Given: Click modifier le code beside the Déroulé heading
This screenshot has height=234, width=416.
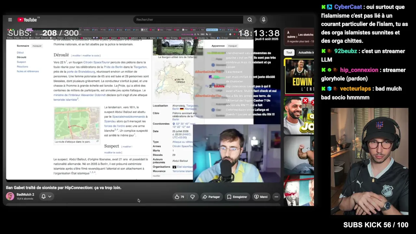Looking at the screenshot, I should (x=91, y=56).
